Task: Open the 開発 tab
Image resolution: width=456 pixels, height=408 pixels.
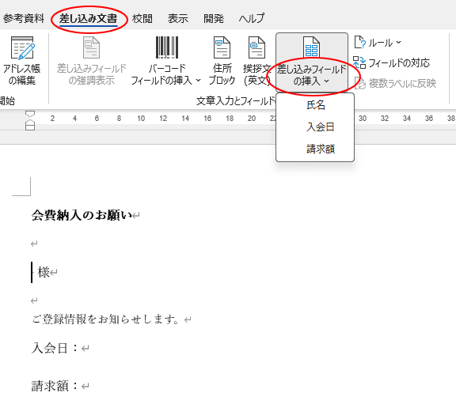Action: 214,19
